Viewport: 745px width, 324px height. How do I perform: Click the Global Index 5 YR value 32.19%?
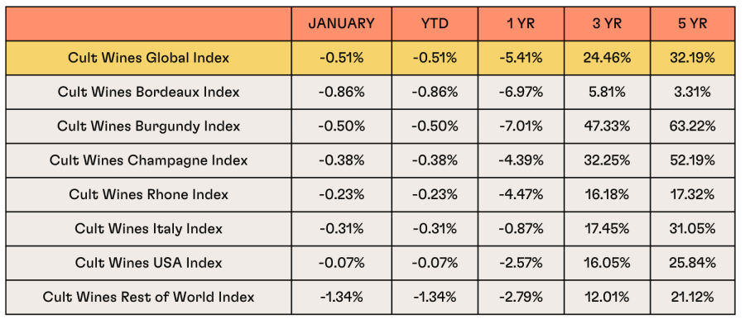coord(693,58)
